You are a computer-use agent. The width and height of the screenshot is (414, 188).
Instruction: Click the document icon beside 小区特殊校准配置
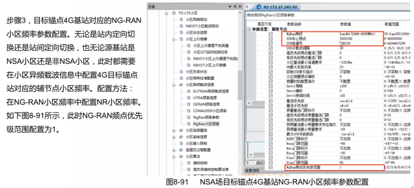pyautogui.click(x=181, y=78)
